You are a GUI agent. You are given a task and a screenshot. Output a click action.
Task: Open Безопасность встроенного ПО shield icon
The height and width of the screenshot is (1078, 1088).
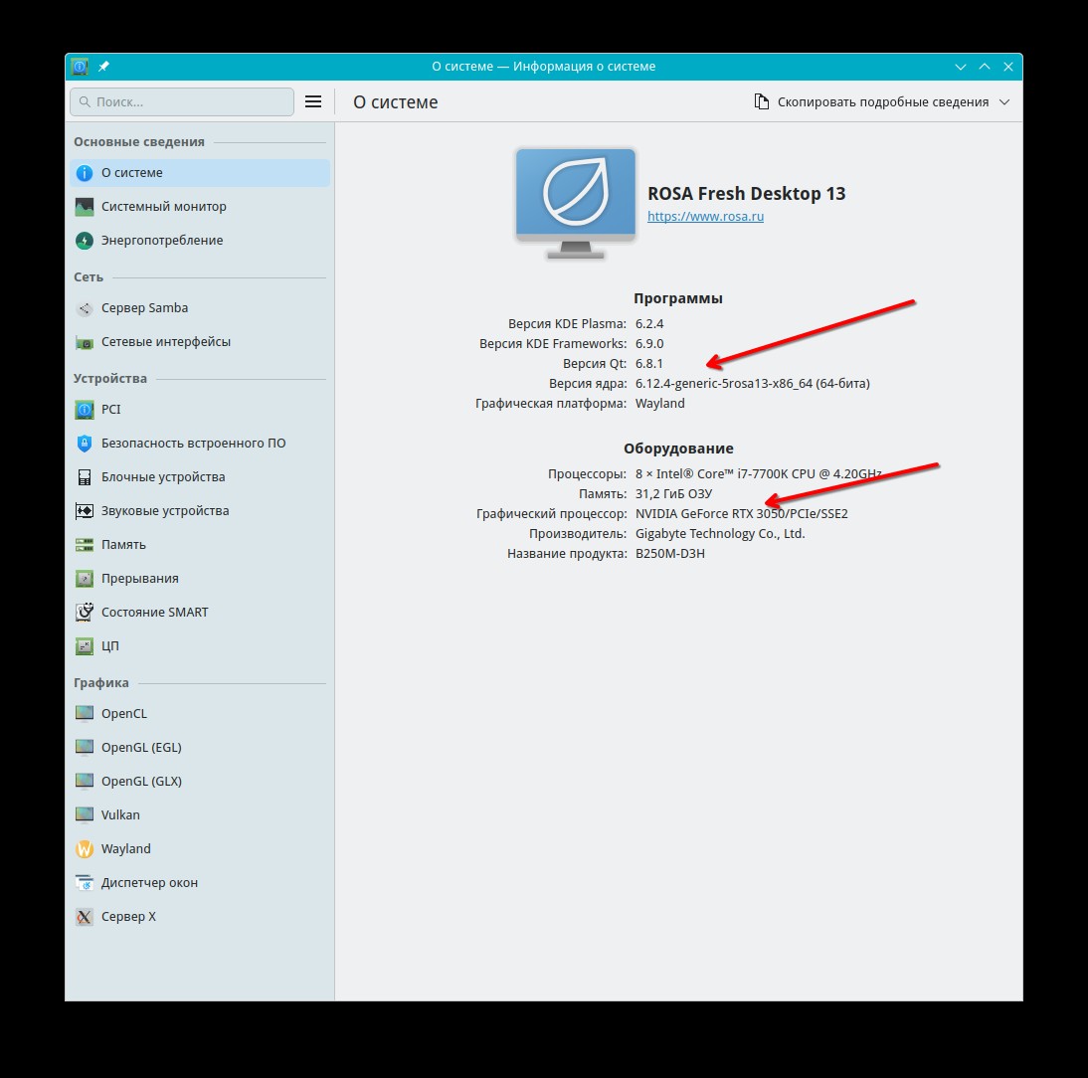point(84,444)
